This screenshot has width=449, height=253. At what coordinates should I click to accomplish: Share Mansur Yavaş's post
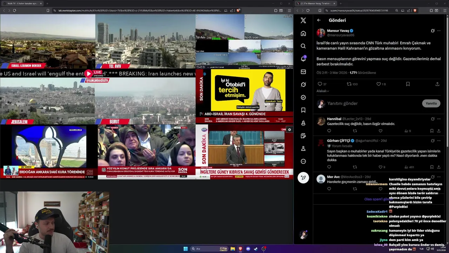pos(437,84)
